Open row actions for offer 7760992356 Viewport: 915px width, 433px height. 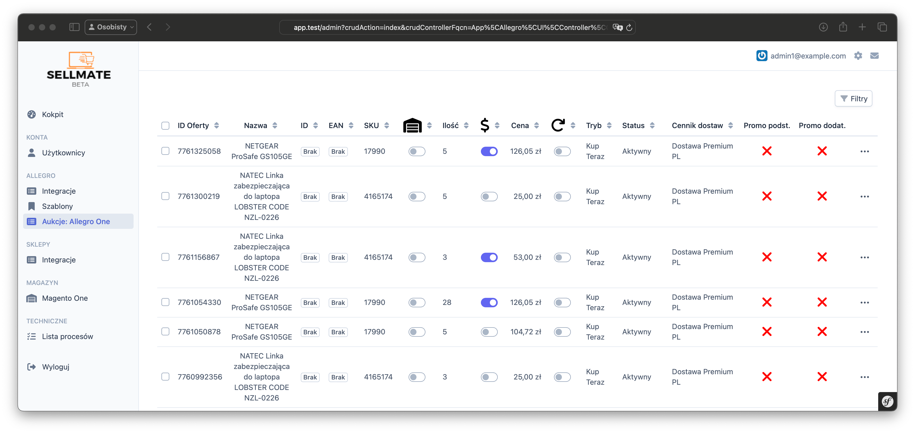[x=865, y=377]
